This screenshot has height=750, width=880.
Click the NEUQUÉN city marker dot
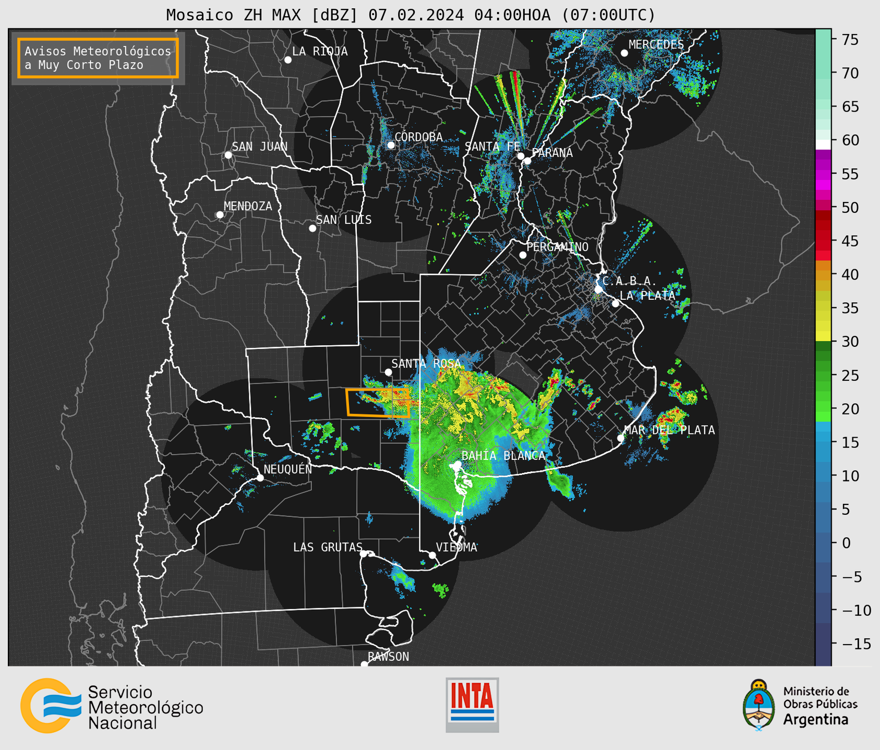[x=260, y=478]
